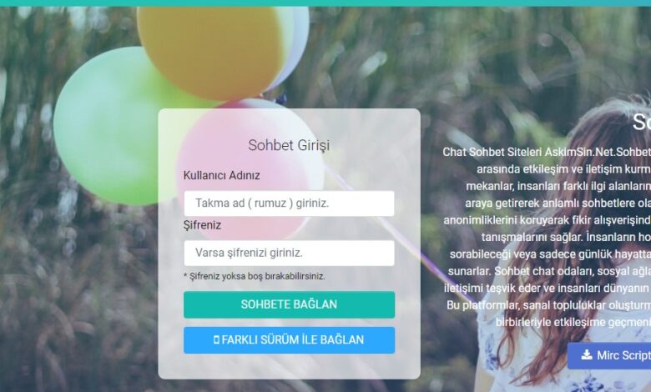
Task: Focus the Varsa şifrenizi giriniz password field
Action: coord(289,253)
